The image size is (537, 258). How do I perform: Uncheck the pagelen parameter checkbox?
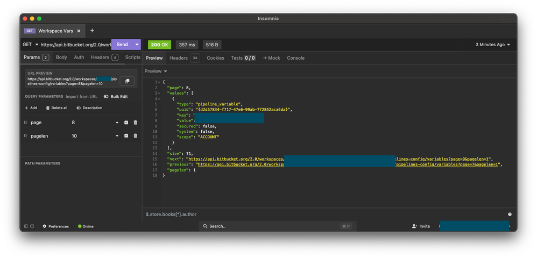coord(126,136)
